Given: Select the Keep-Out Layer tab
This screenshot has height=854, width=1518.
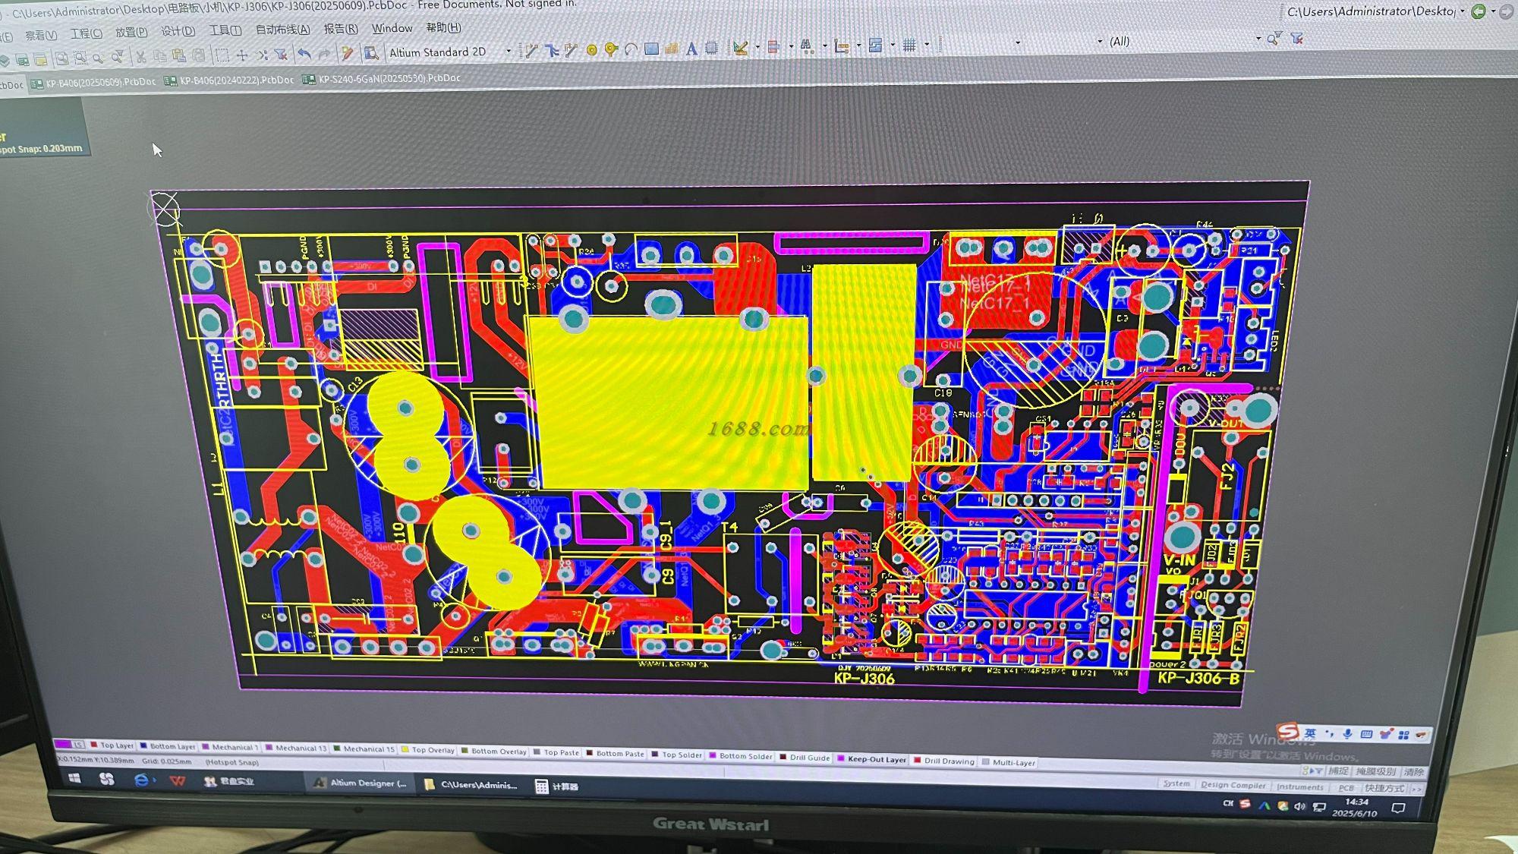Looking at the screenshot, I should tap(871, 758).
